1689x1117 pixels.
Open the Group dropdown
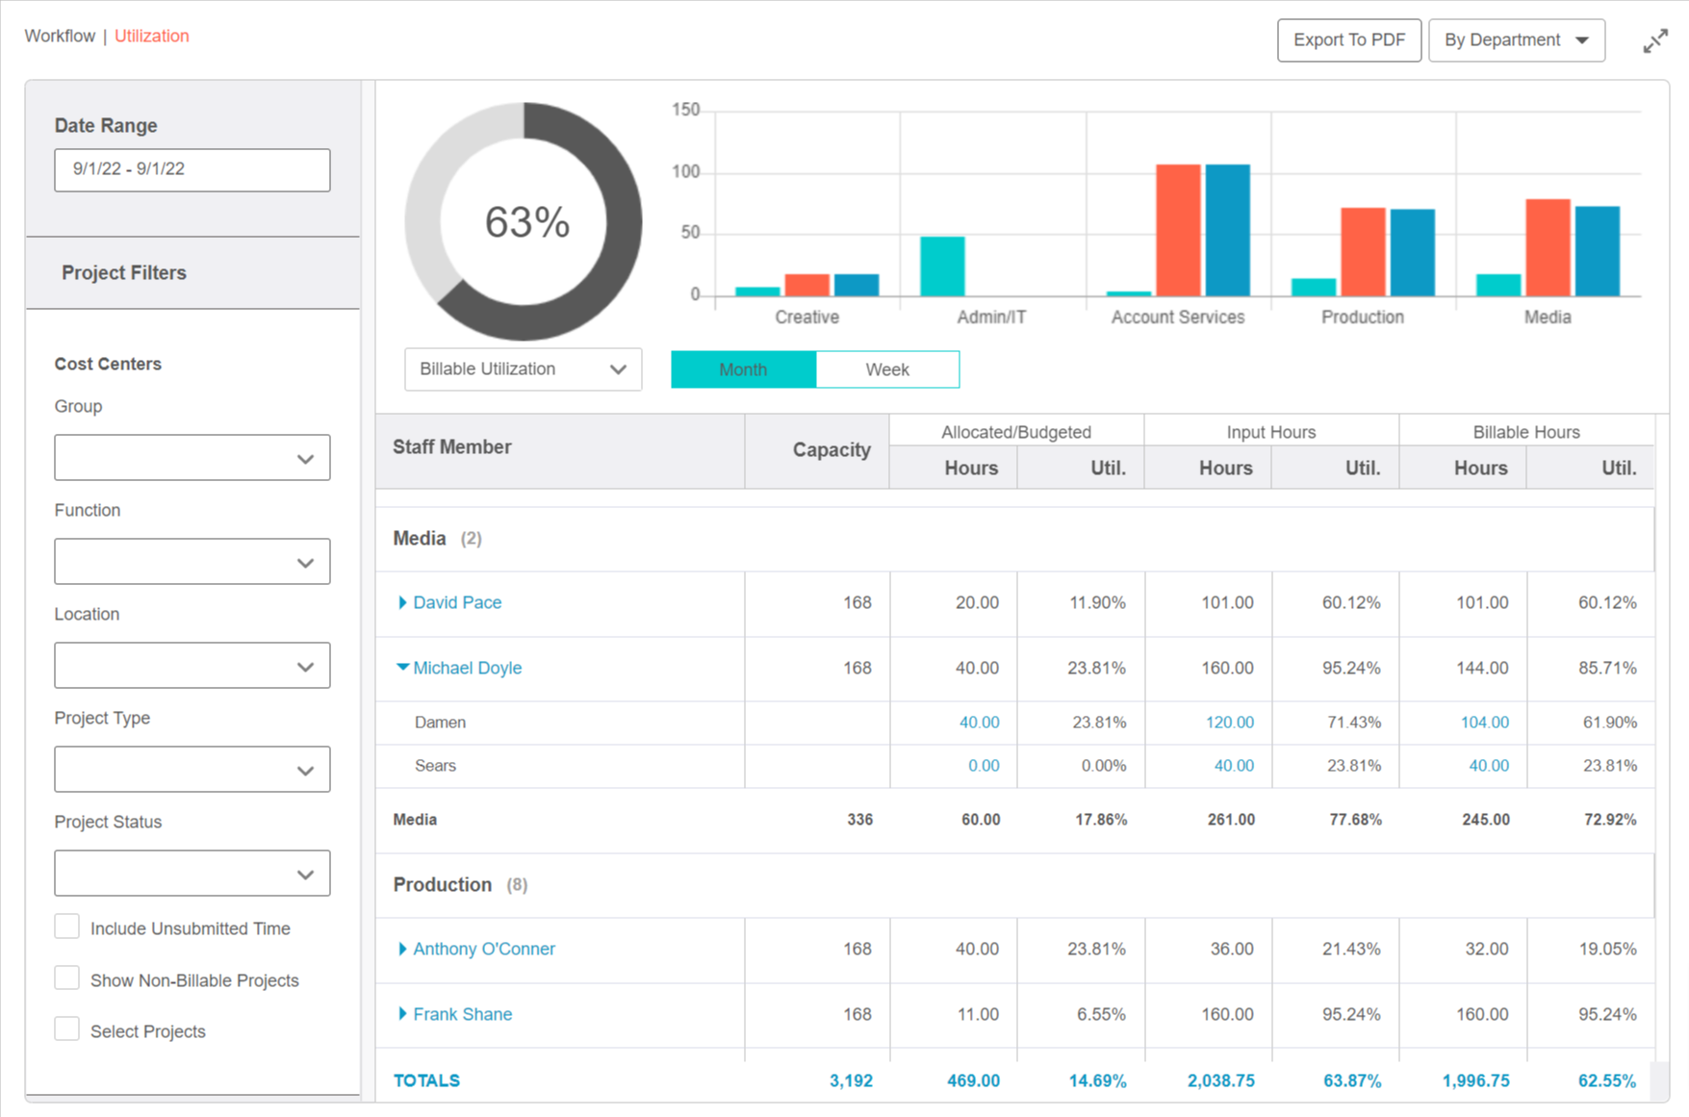(x=192, y=458)
